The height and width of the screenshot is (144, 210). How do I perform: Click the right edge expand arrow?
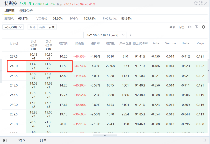pos(208,71)
